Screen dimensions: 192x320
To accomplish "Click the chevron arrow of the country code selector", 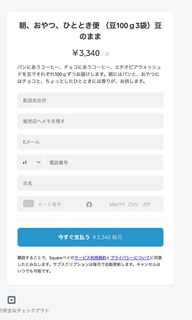I will pyautogui.click(x=39, y=162).
